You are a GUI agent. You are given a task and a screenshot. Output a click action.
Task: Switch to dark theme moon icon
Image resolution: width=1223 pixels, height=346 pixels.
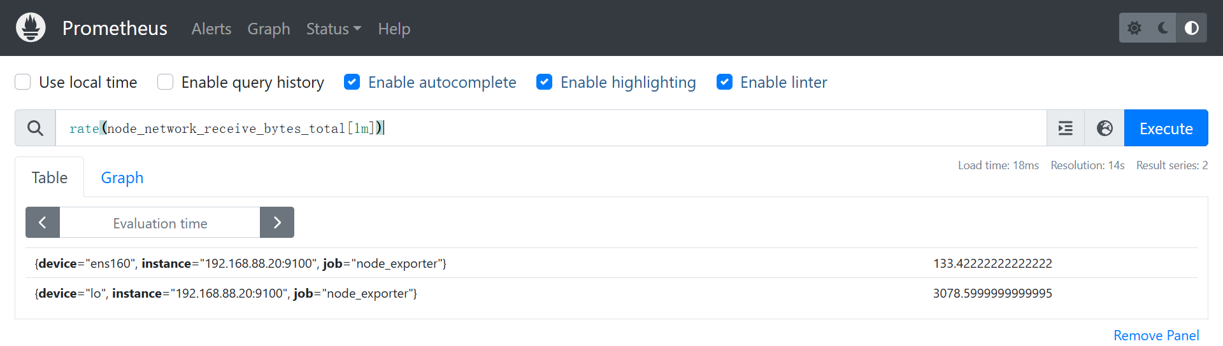1163,28
